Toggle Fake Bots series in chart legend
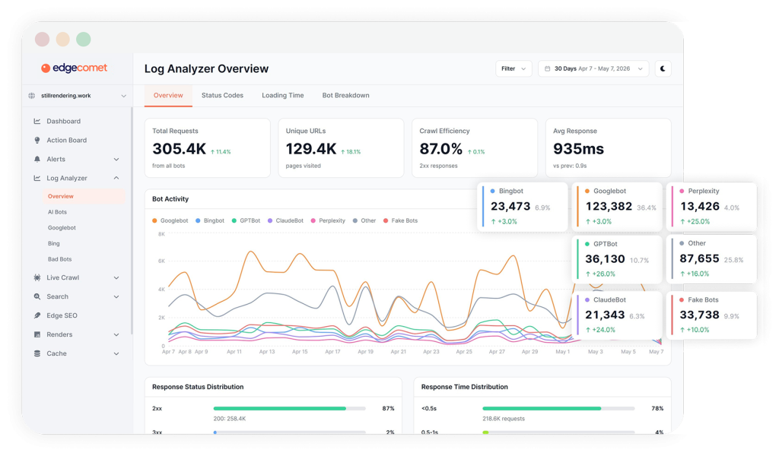 400,221
